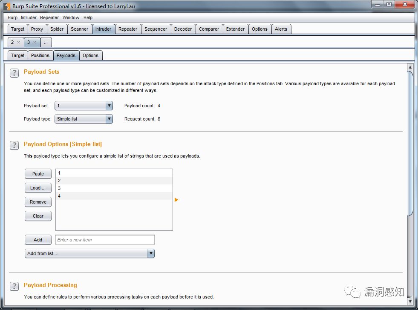
Task: Select payload item 2 in list
Action: tap(114, 181)
